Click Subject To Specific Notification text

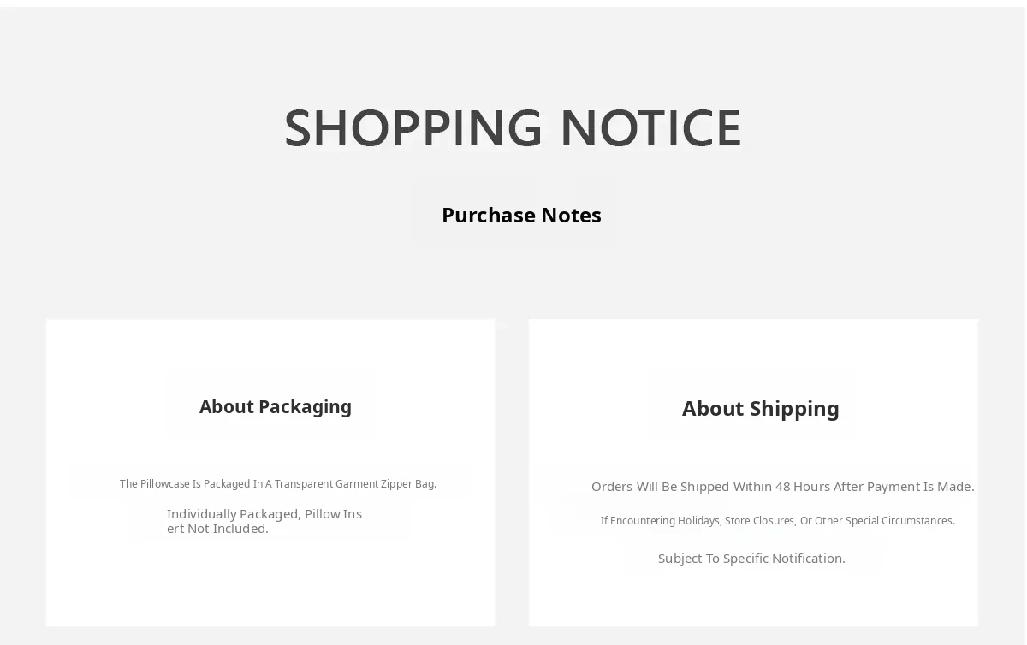click(x=751, y=559)
